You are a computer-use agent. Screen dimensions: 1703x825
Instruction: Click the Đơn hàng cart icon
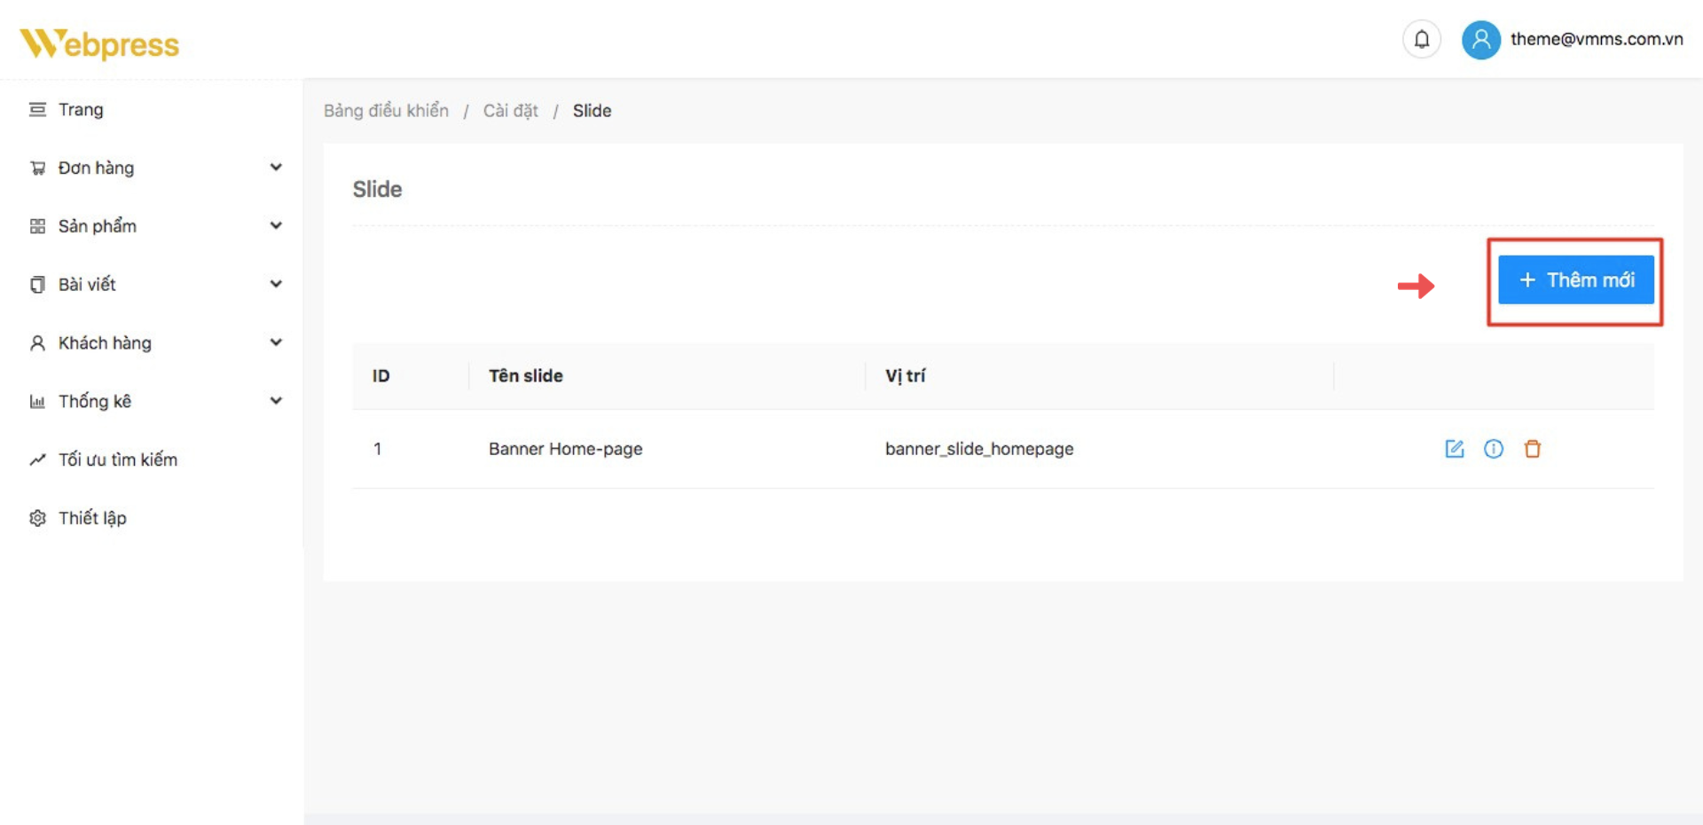[37, 169]
